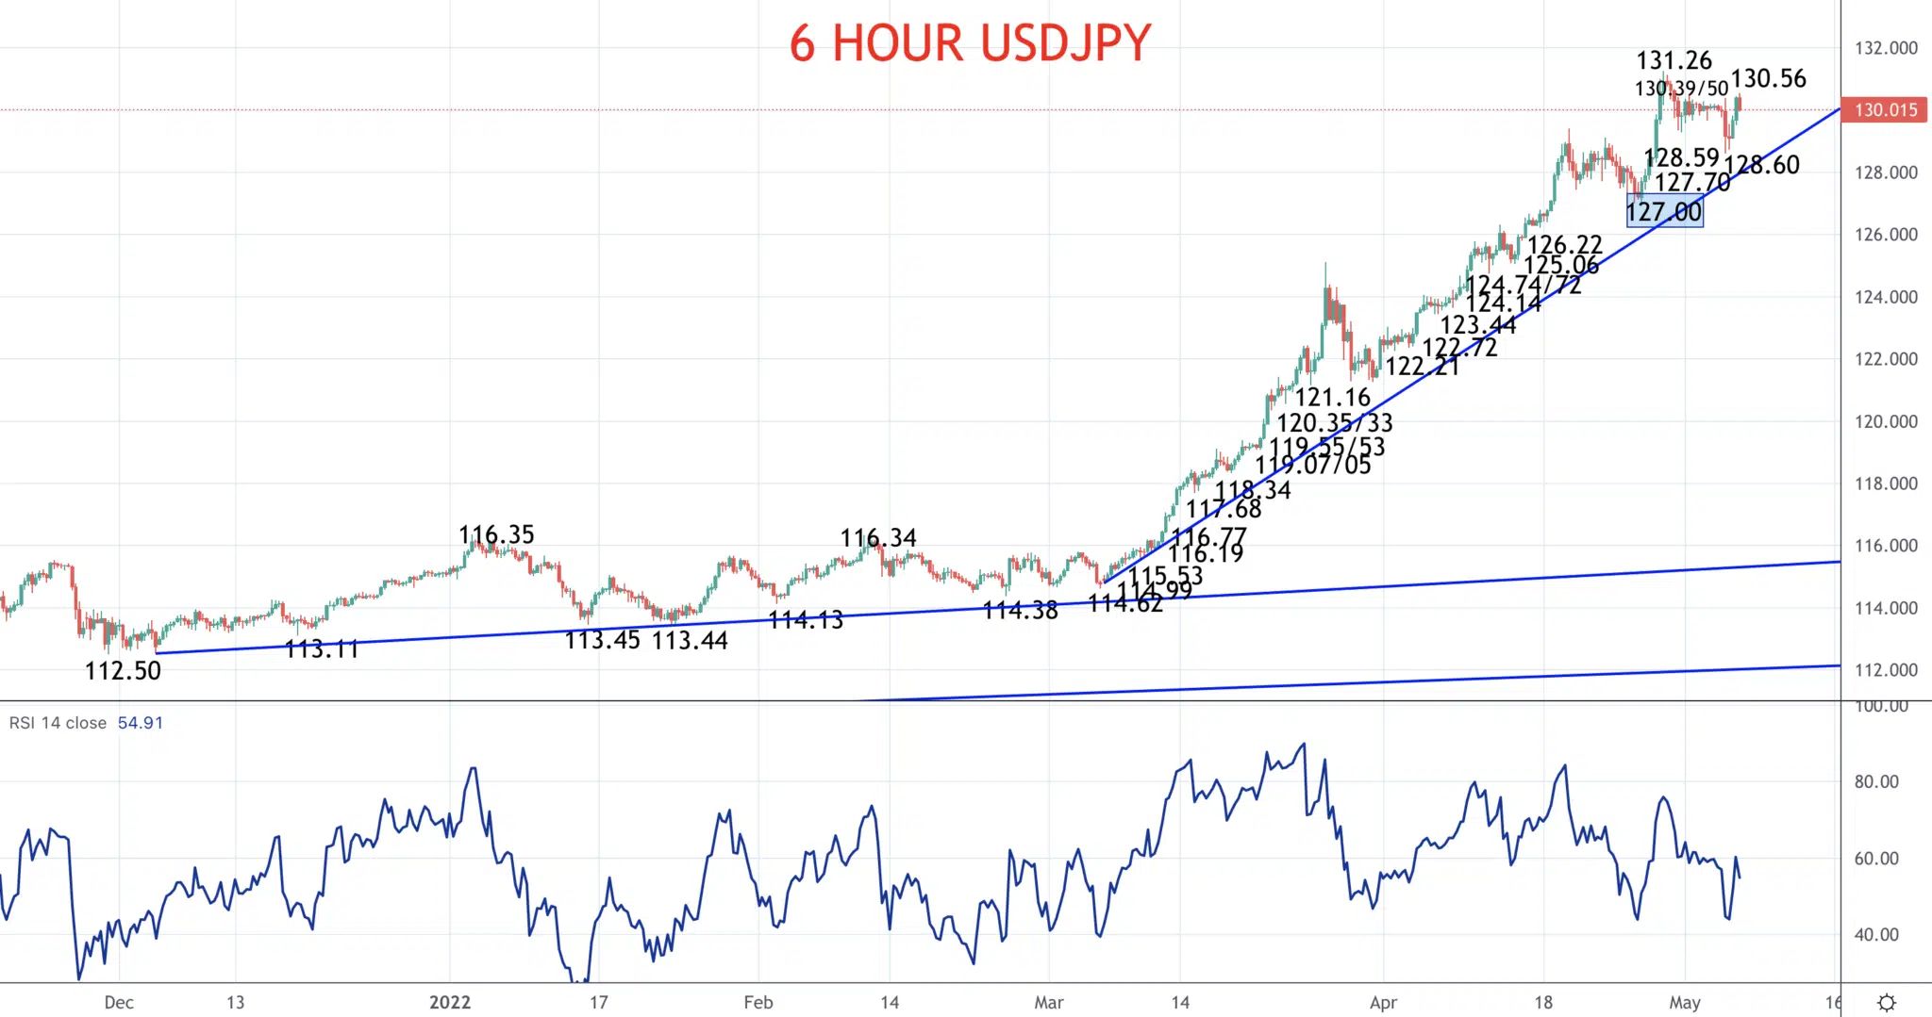Viewport: 1932px width, 1017px height.
Task: Select the 113.11 support annotation
Action: [x=322, y=649]
